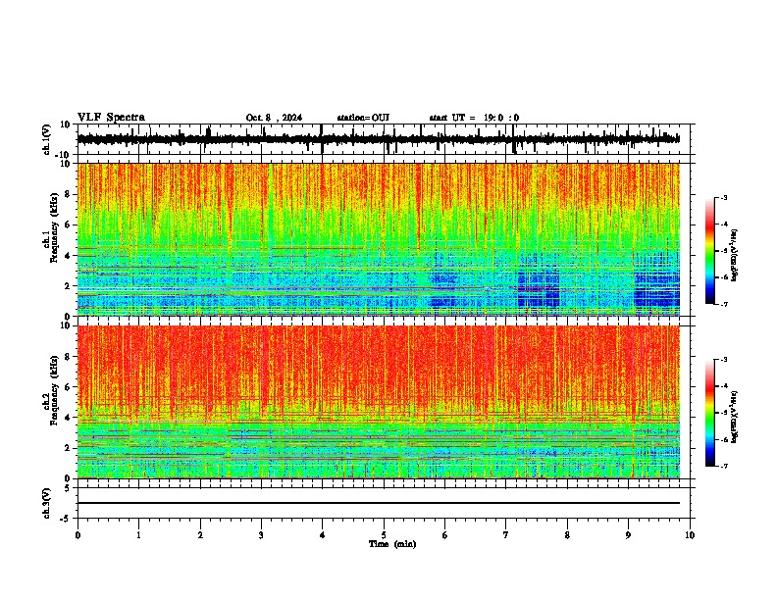Click the time axis tick label "4"

(x=323, y=535)
